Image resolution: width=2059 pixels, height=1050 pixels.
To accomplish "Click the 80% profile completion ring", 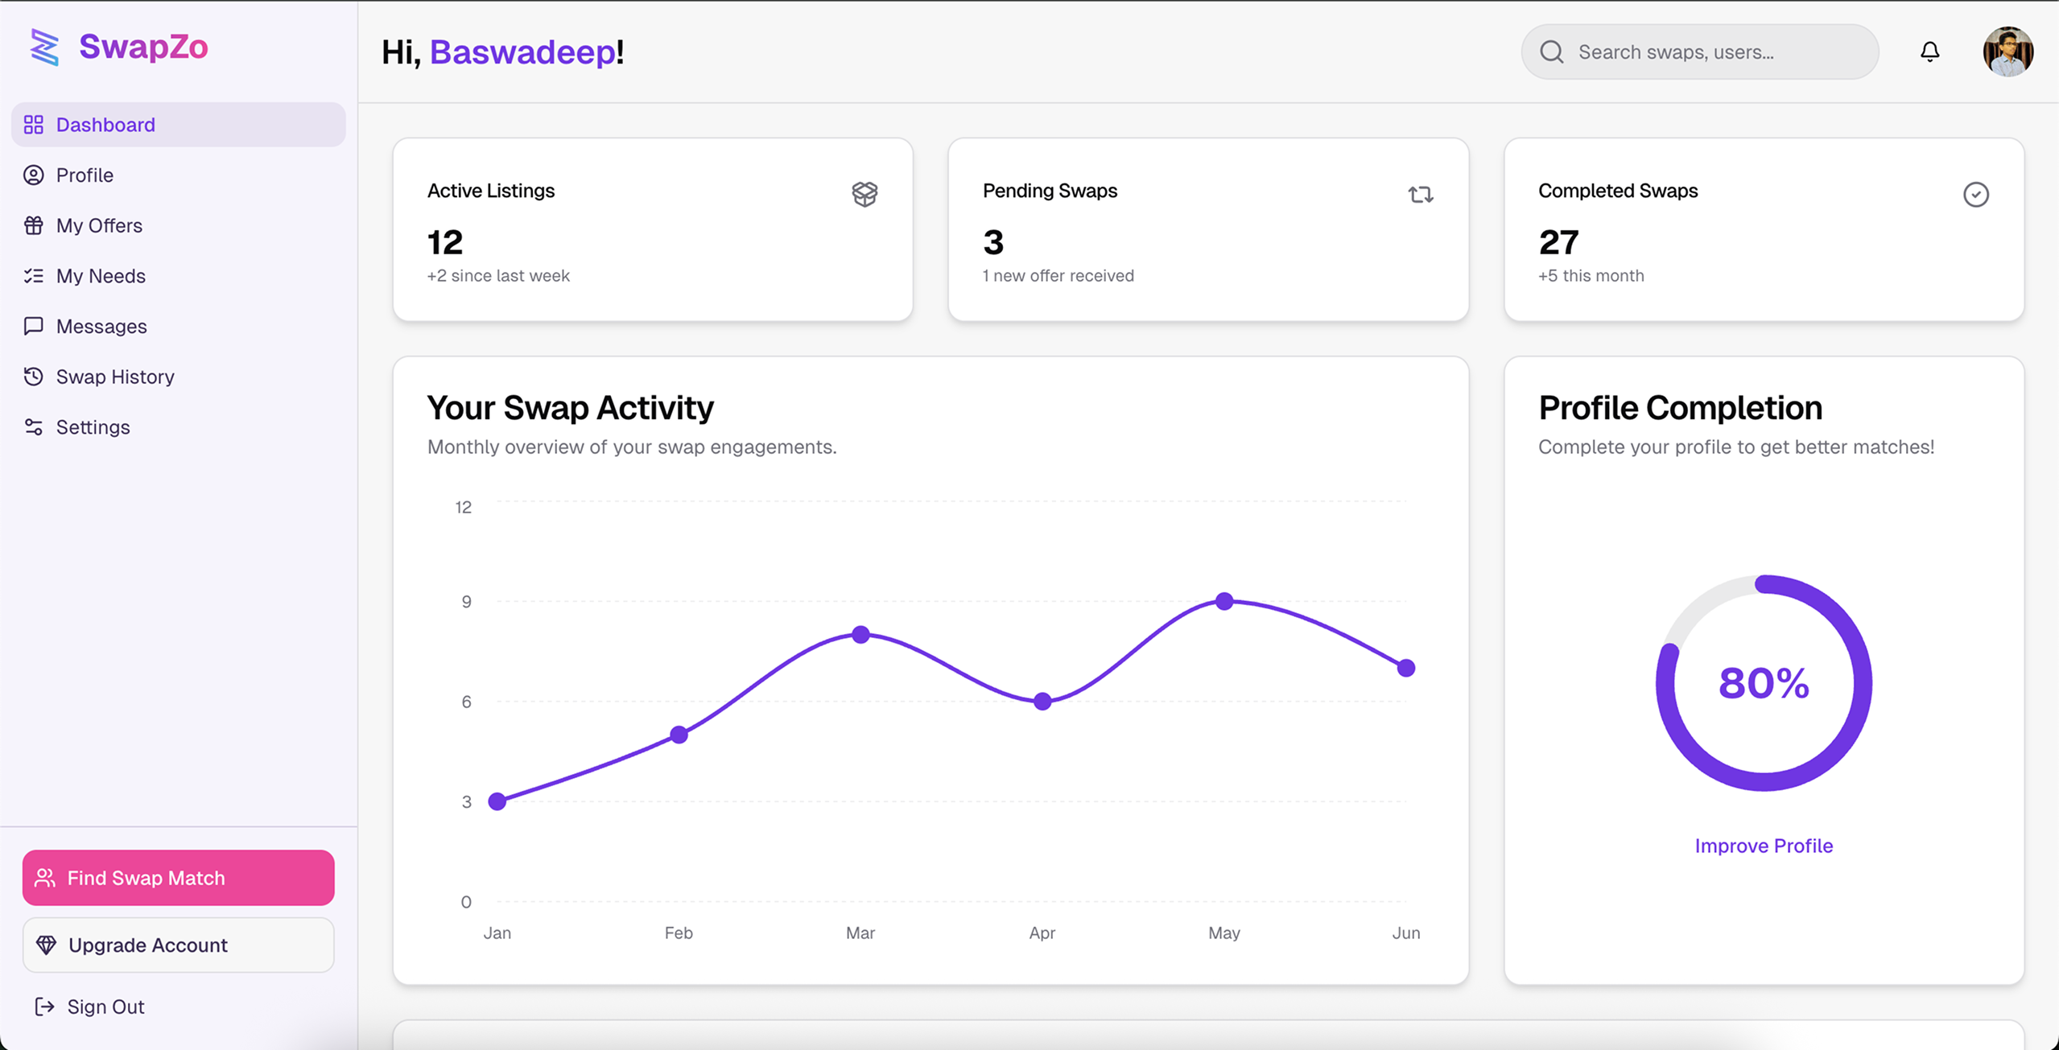I will 1764,683.
